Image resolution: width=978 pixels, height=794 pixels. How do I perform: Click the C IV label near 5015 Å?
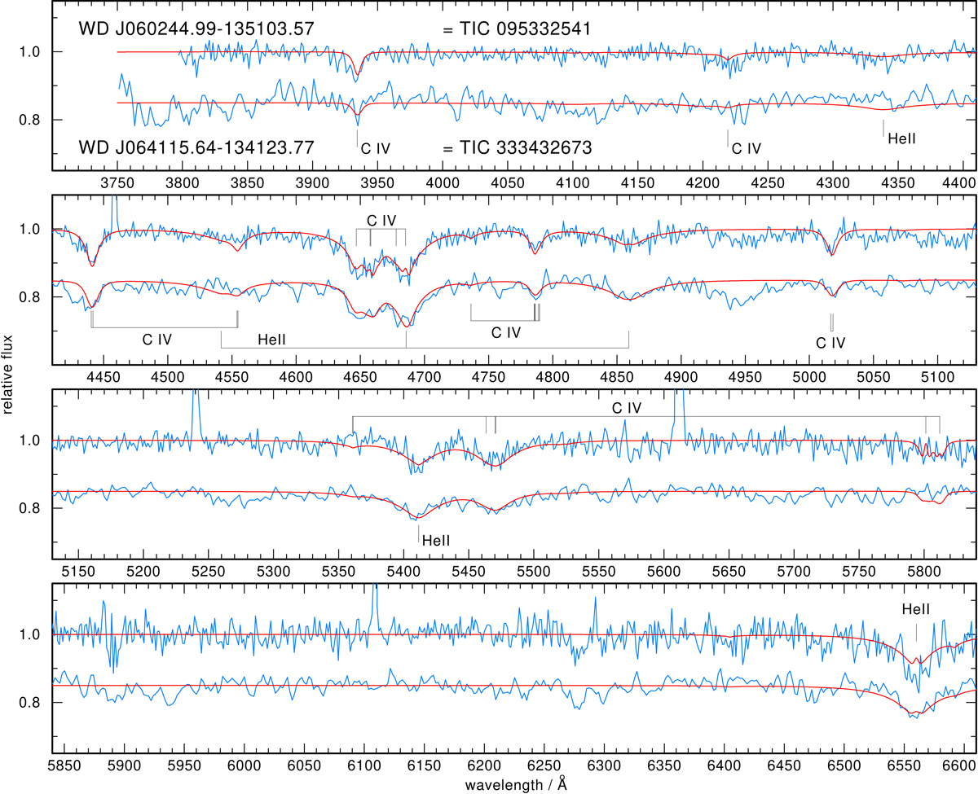point(830,343)
